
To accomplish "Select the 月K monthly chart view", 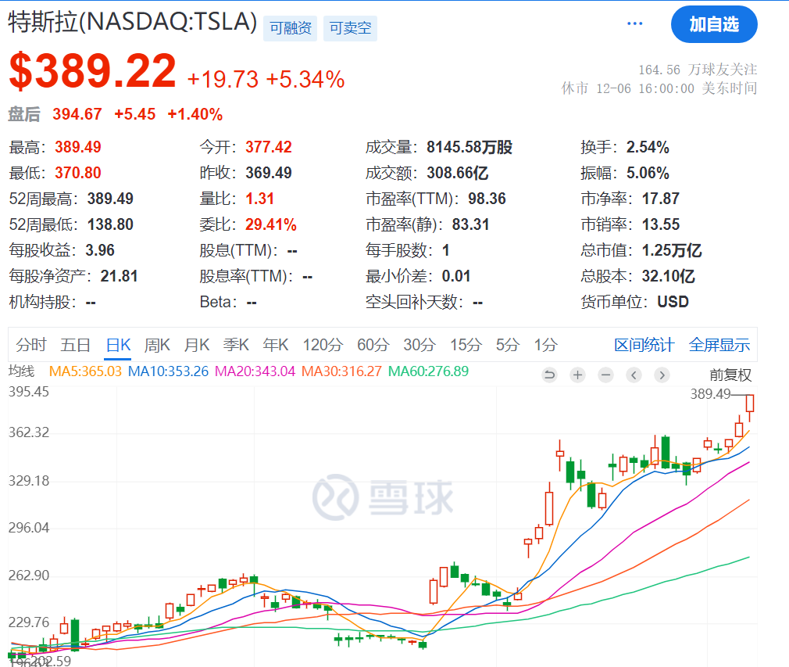I will point(196,344).
